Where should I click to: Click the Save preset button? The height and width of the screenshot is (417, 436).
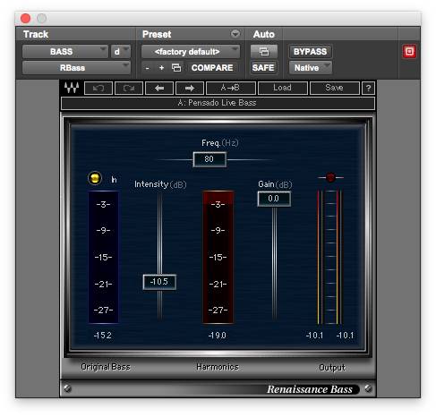pos(334,88)
